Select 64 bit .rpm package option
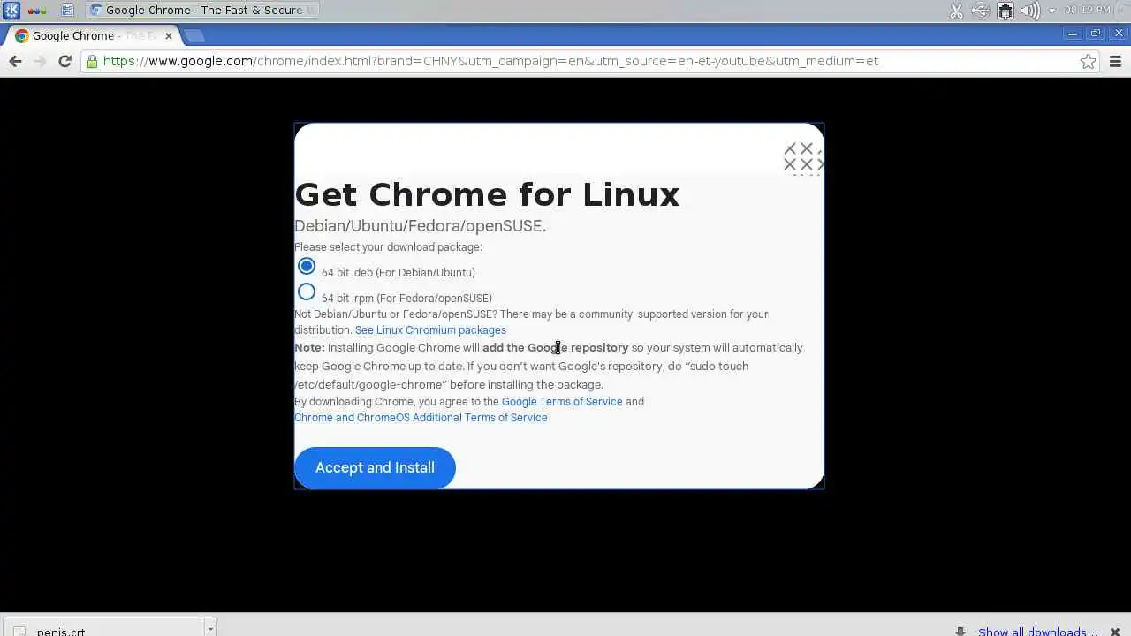The height and width of the screenshot is (636, 1131). tap(307, 291)
